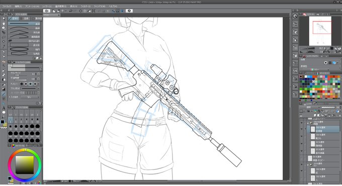Click the Undo arrow icon
This screenshot has height=186, width=342.
(71, 11)
